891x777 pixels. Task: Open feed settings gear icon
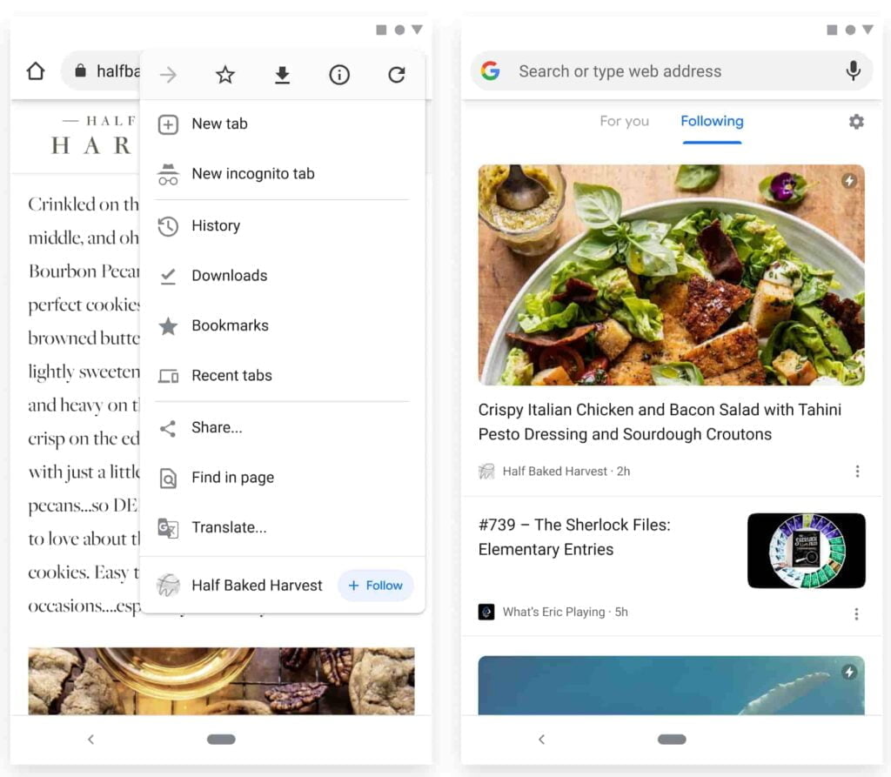click(x=856, y=121)
